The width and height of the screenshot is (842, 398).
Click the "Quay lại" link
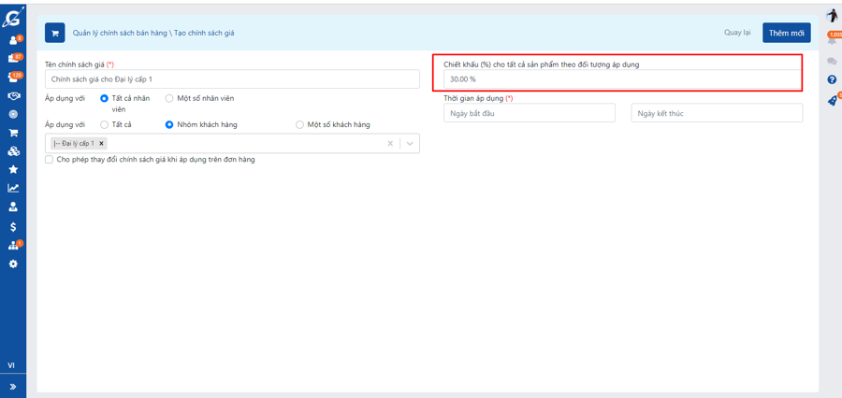click(x=737, y=33)
